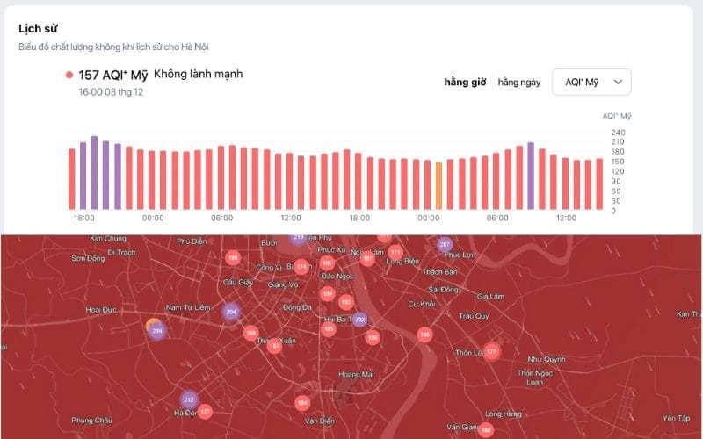This screenshot has height=439, width=703.
Task: Select the purple 202 marker near Hai Bà Trưng
Action: point(359,320)
